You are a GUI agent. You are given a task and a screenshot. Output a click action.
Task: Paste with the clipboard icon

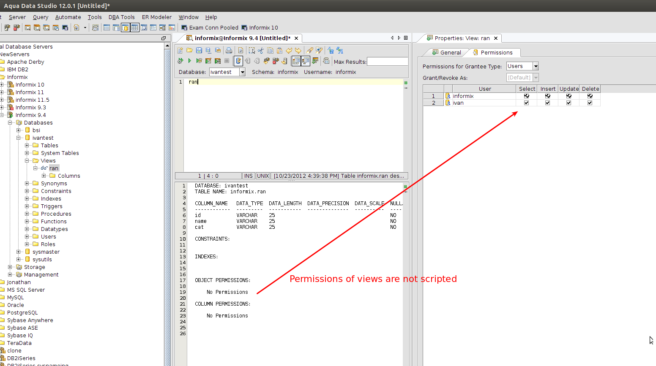(279, 50)
